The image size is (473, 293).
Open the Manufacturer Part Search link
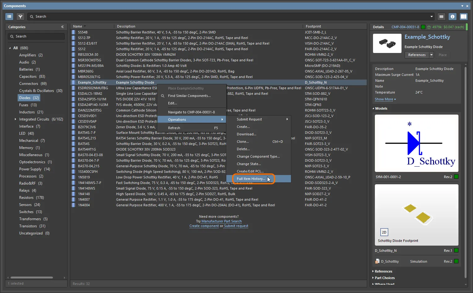221,221
